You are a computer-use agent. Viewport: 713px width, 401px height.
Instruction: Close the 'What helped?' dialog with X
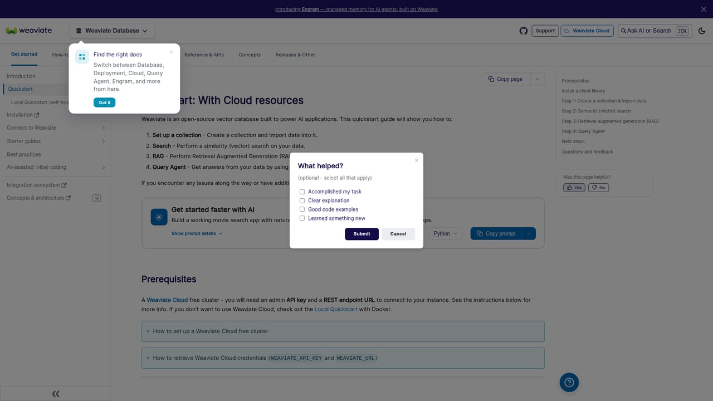[416, 160]
